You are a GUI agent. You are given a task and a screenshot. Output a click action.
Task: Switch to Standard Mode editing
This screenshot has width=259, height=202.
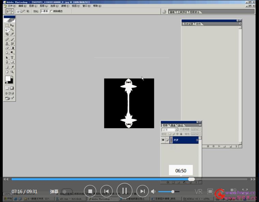pos(7,88)
